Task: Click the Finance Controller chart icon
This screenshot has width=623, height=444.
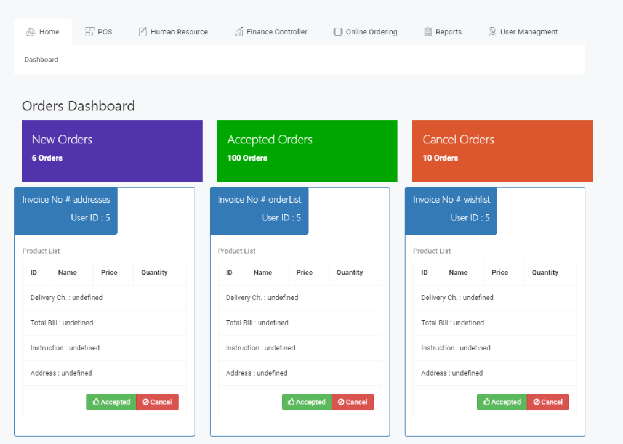Action: coord(239,32)
